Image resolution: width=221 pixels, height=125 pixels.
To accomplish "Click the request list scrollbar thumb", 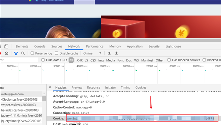I will click(x=44, y=98).
